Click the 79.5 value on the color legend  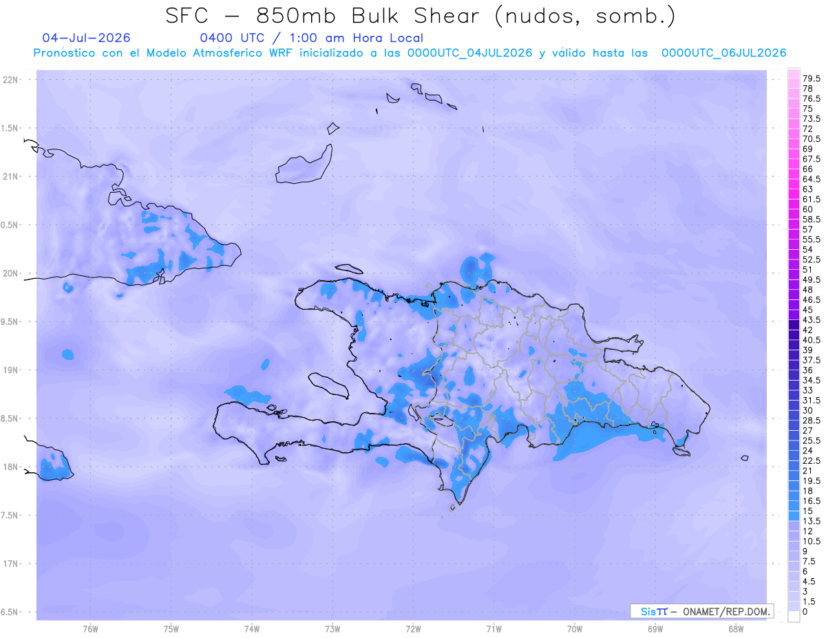tap(812, 79)
